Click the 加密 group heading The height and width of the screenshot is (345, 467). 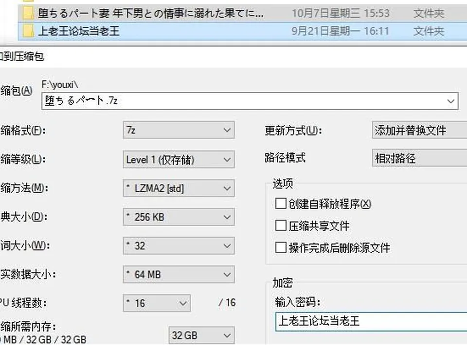point(283,282)
